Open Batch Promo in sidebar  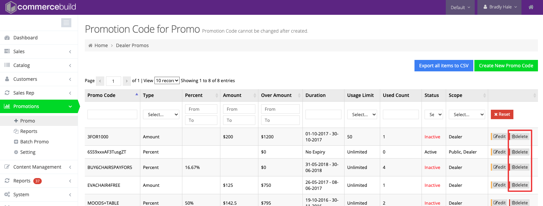(x=34, y=142)
